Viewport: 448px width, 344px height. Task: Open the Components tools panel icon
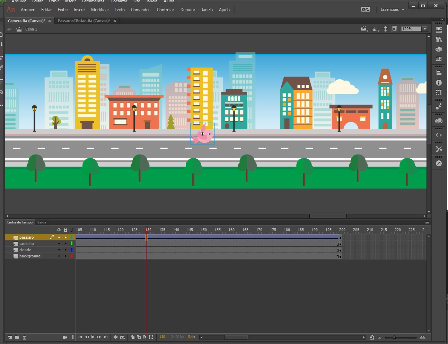439,149
